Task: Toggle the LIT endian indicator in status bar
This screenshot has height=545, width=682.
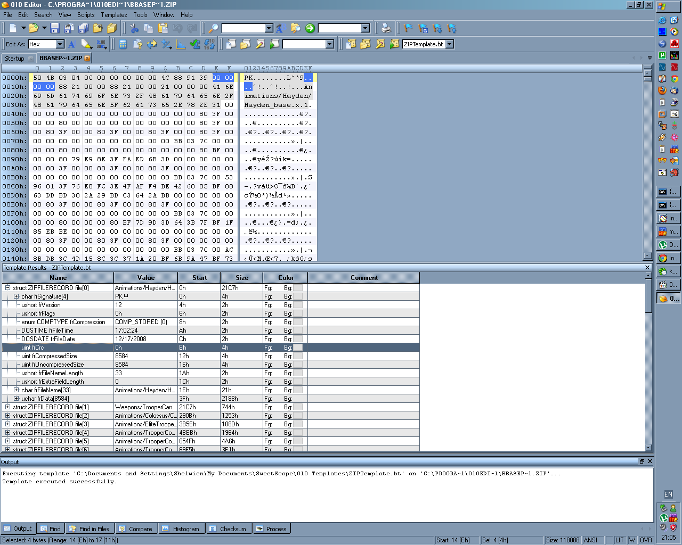Action: click(619, 540)
